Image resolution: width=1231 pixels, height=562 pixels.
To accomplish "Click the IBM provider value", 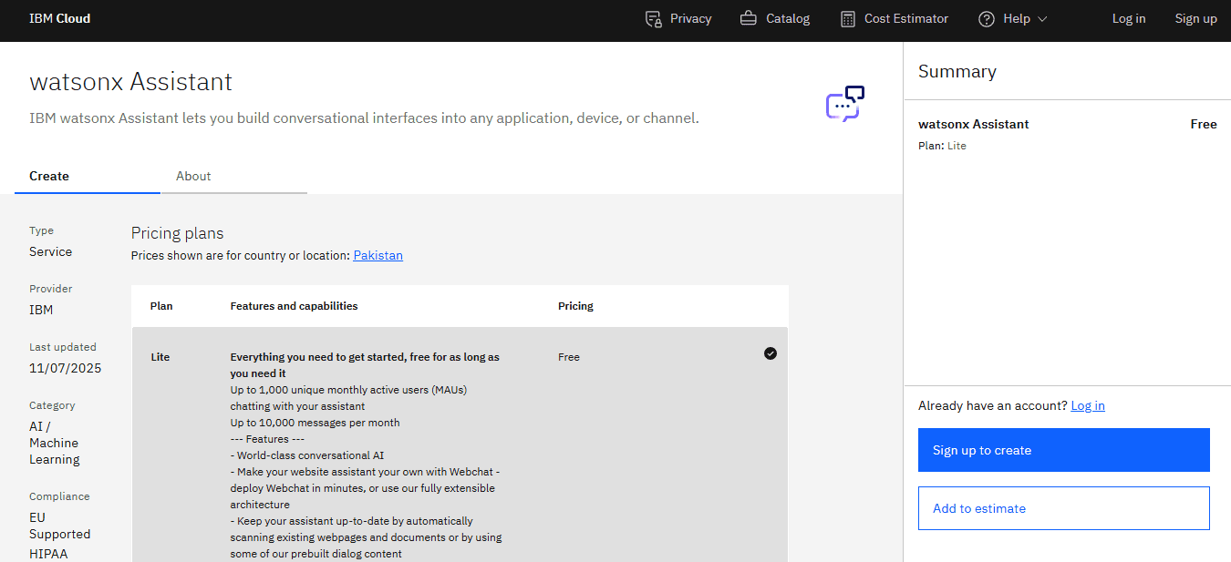I will pyautogui.click(x=41, y=311).
